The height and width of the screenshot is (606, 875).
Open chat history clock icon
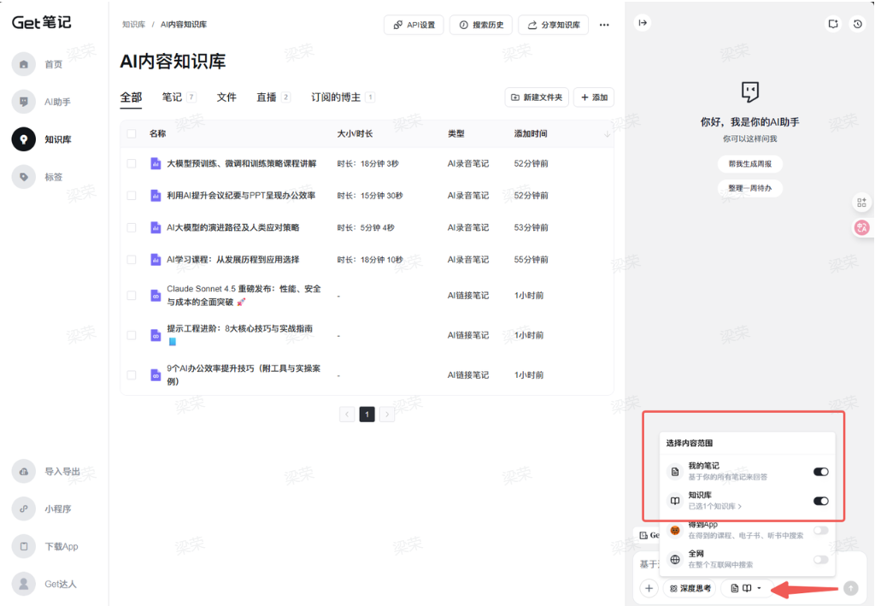point(857,24)
